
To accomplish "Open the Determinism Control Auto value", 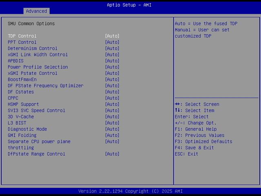I will [x=112, y=48].
